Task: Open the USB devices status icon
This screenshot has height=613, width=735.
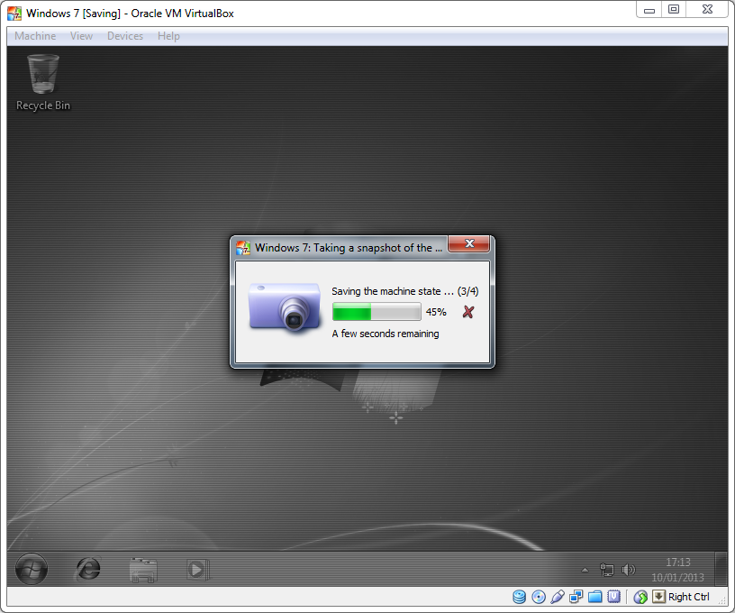Action: click(x=558, y=597)
